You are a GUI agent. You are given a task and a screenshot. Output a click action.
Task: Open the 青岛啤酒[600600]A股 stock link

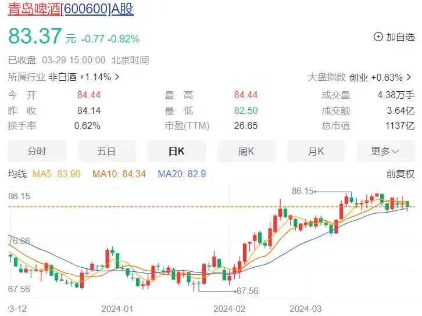(71, 9)
